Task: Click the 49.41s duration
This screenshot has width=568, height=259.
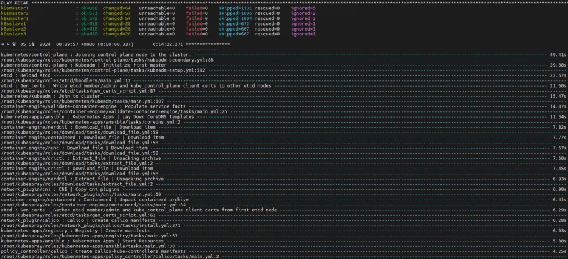Action: click(x=559, y=55)
